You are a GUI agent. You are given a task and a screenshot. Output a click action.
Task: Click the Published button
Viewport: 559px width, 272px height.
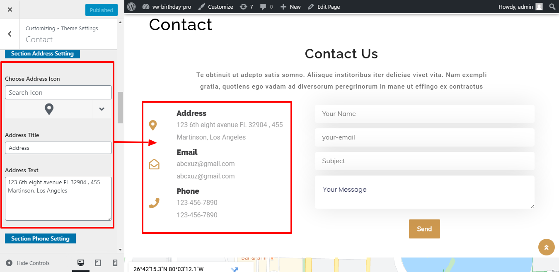pyautogui.click(x=101, y=10)
